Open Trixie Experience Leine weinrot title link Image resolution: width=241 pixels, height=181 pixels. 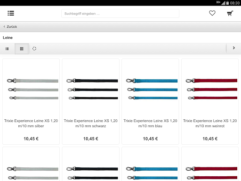(x=210, y=123)
